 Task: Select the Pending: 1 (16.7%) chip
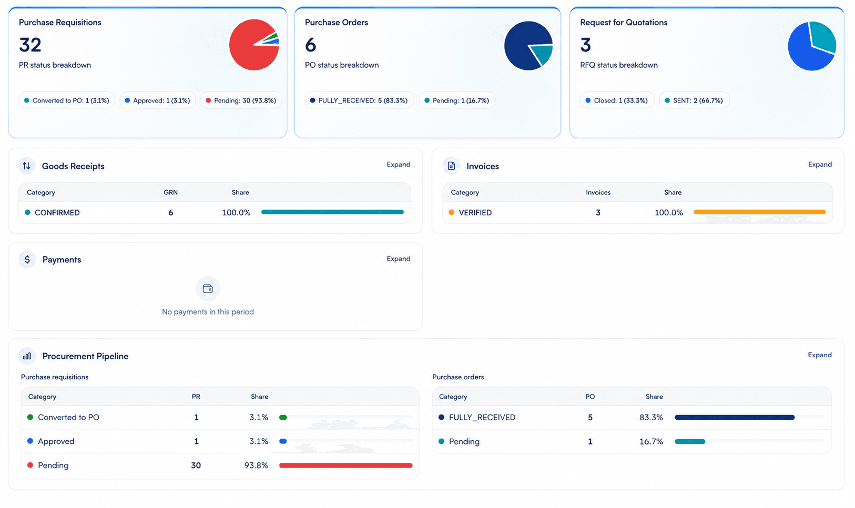pos(457,100)
